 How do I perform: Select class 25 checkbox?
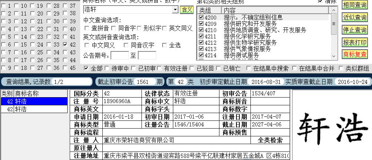[x=33, y=52]
